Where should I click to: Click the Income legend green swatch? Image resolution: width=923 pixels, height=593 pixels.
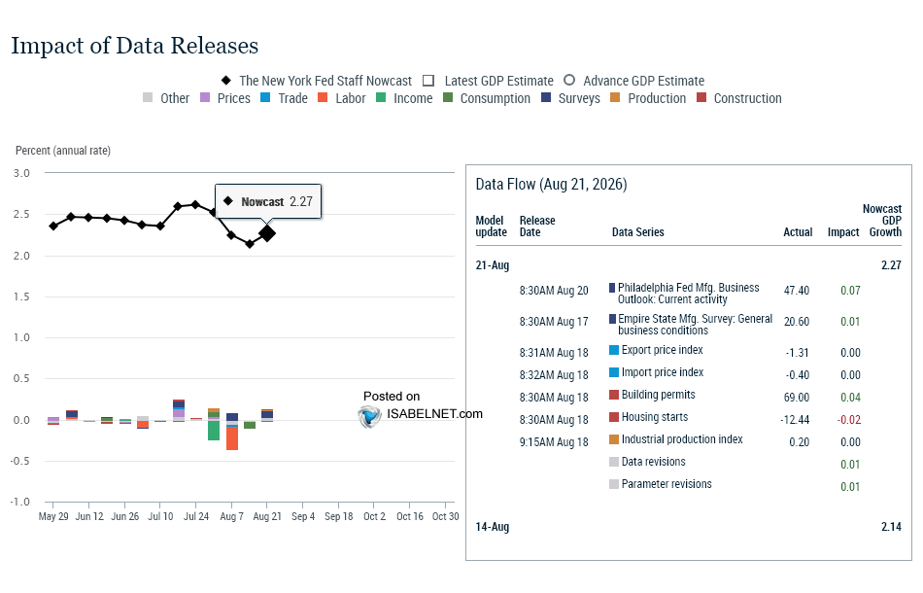(381, 97)
